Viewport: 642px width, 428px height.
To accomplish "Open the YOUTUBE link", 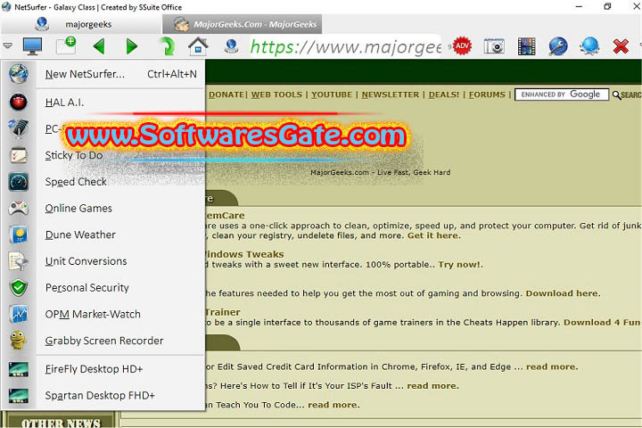I will pyautogui.click(x=332, y=95).
